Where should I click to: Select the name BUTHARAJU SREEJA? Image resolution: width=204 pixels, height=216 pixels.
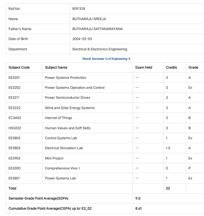click(x=89, y=19)
